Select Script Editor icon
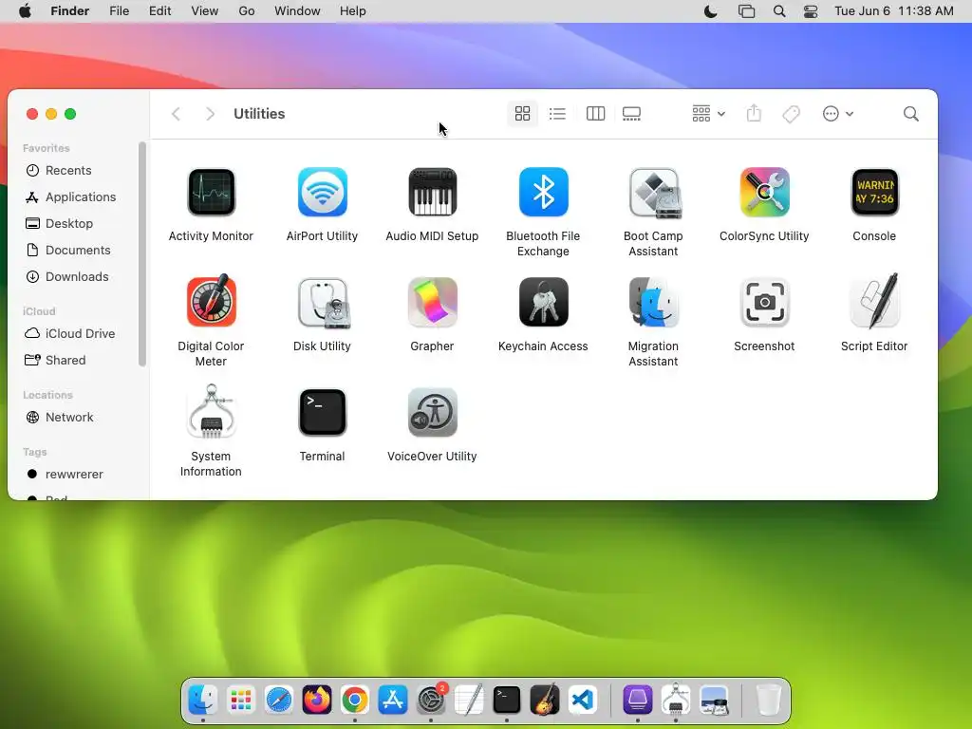 [874, 301]
